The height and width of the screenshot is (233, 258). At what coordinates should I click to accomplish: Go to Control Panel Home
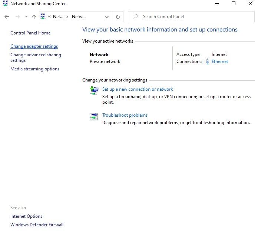pos(30,33)
